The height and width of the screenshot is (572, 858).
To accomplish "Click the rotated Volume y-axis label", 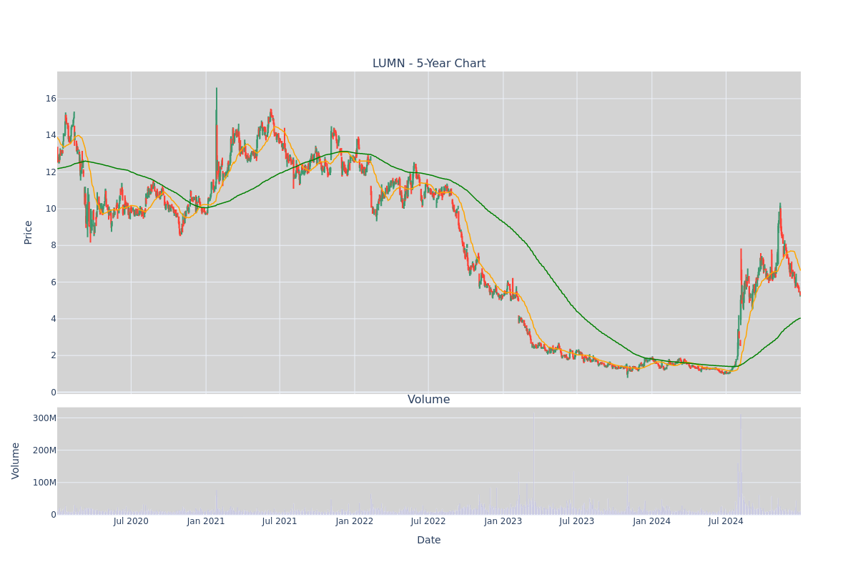I will pyautogui.click(x=16, y=460).
